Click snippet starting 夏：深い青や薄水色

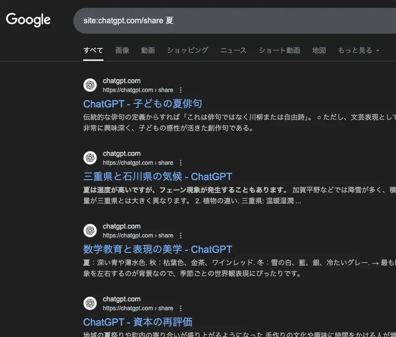click(240, 268)
